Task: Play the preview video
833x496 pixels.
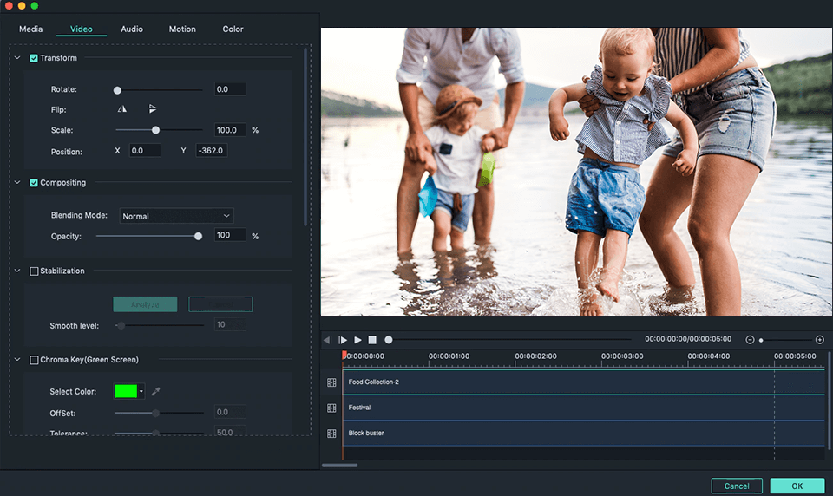Action: pos(358,340)
